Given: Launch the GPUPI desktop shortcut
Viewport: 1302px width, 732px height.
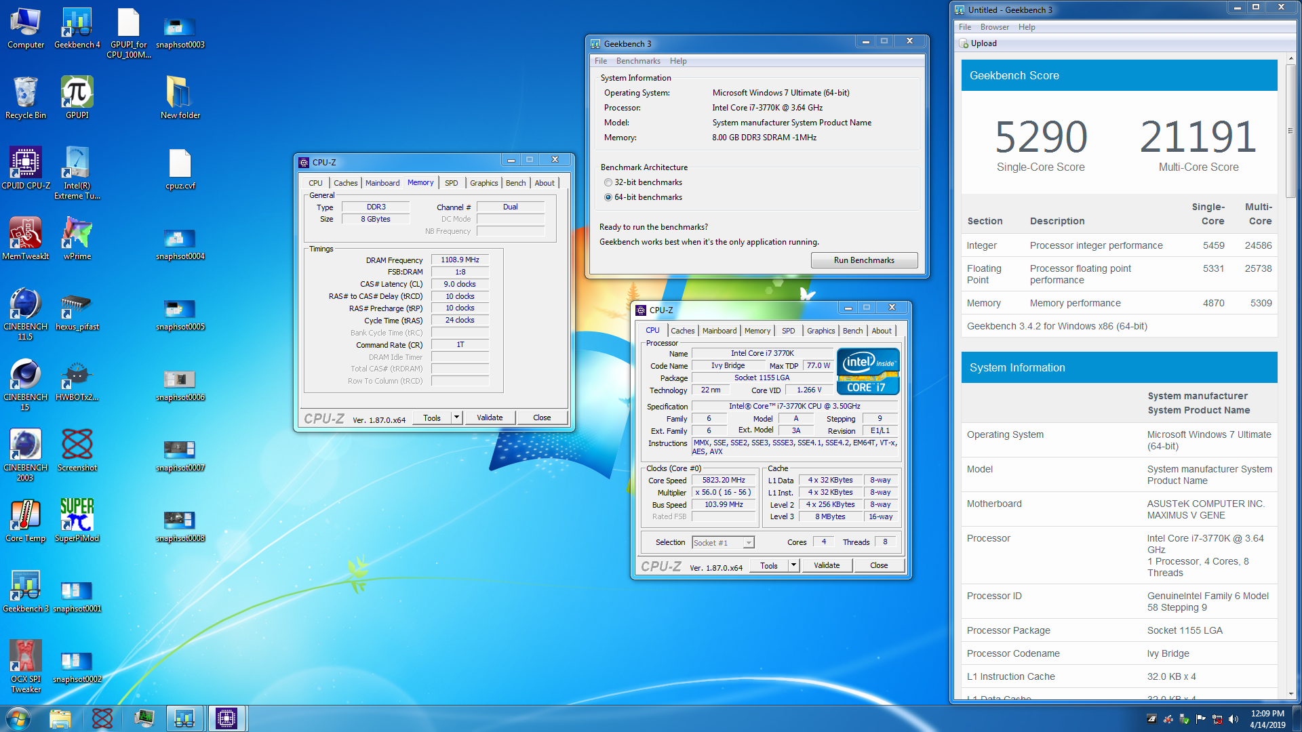Looking at the screenshot, I should click(x=77, y=98).
